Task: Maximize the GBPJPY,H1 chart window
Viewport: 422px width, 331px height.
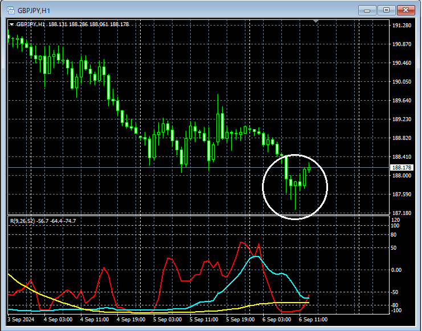Action: (386, 10)
